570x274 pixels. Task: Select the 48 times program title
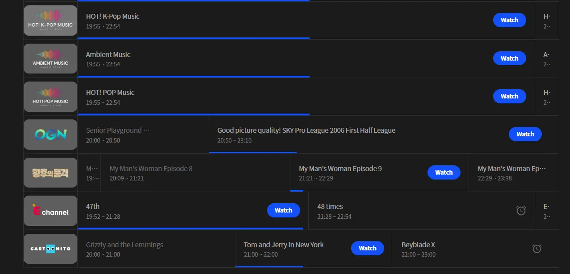pos(330,207)
